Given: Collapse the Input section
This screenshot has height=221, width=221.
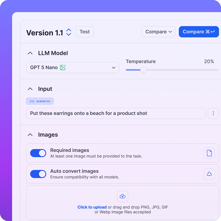Looking at the screenshot, I should click(30, 89).
